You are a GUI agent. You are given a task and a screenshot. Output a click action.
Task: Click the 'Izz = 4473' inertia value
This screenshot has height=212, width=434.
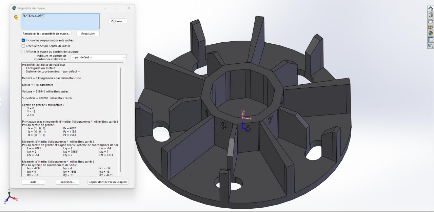tap(106, 175)
